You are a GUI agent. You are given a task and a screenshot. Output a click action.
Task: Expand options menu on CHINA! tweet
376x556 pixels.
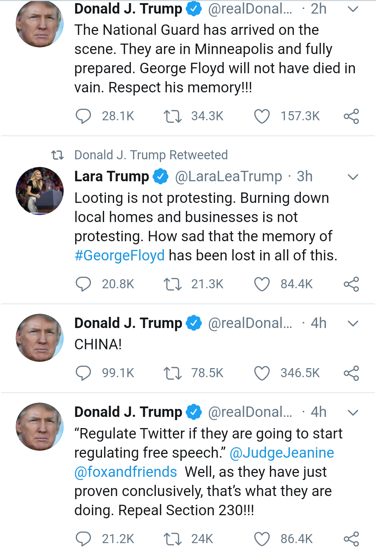tap(353, 323)
